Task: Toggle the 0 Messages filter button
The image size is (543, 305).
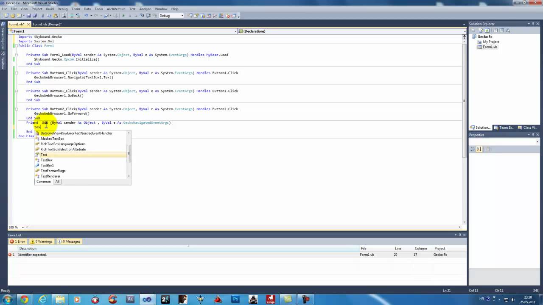Action: tap(69, 241)
